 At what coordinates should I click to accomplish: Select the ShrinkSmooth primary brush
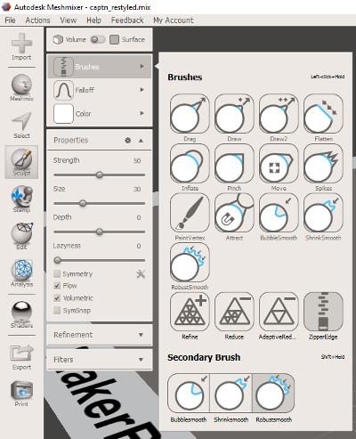(323, 213)
